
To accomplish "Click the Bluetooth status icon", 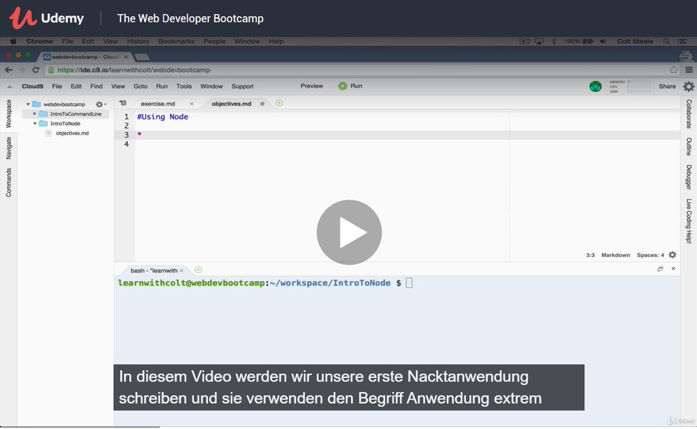I will (554, 41).
